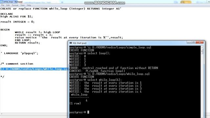The image size is (210, 118).
Task: Close the SQL Shell window
Action: tap(200, 42)
